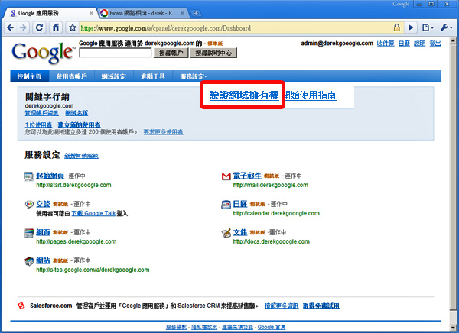Open the 使用者帳戶 tab
The height and width of the screenshot is (333, 459).
point(72,76)
